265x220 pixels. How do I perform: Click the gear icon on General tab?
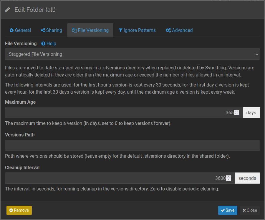(12, 30)
